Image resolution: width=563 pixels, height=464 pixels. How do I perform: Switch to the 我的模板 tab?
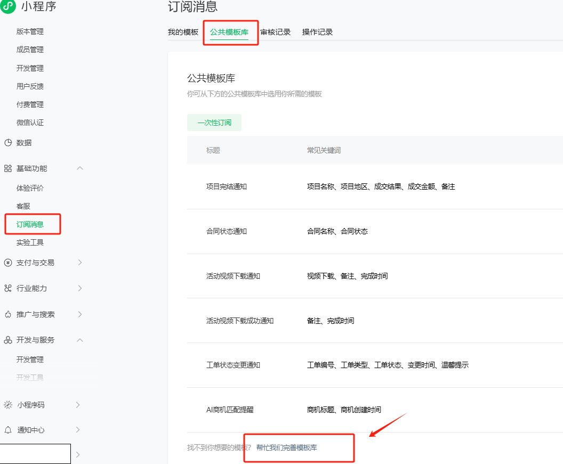(184, 31)
